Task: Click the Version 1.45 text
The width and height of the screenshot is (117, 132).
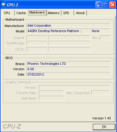Action: click(x=101, y=118)
